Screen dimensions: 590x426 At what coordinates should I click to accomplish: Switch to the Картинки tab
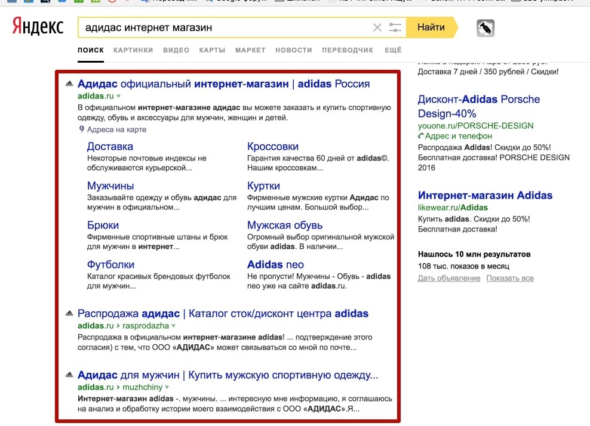point(133,50)
